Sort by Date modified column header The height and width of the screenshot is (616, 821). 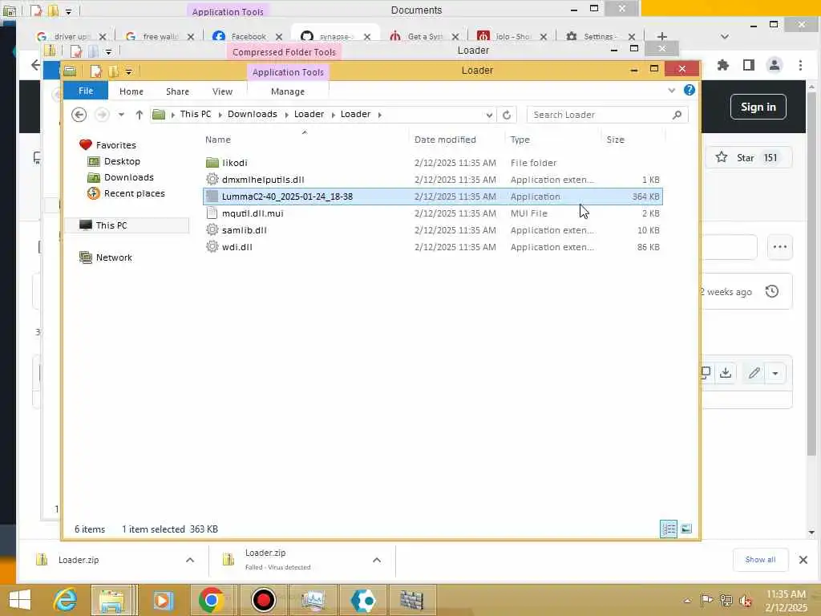pos(445,140)
